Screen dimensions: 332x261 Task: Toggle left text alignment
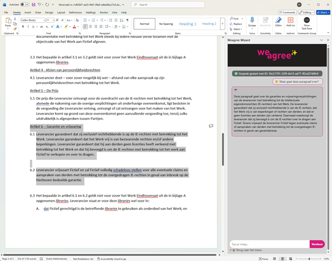click(x=85, y=26)
